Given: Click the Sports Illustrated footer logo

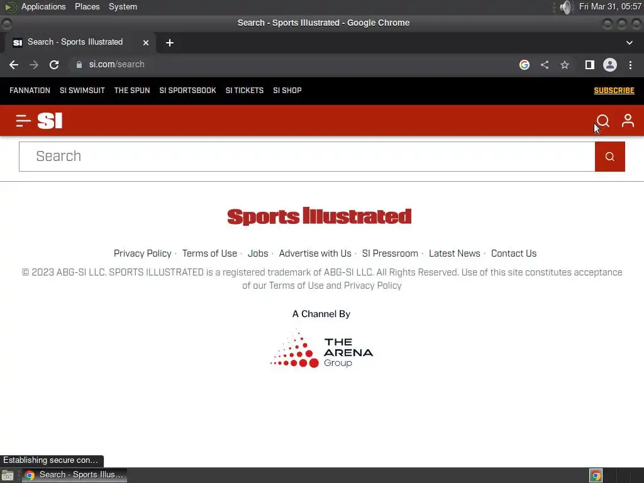Looking at the screenshot, I should (319, 216).
